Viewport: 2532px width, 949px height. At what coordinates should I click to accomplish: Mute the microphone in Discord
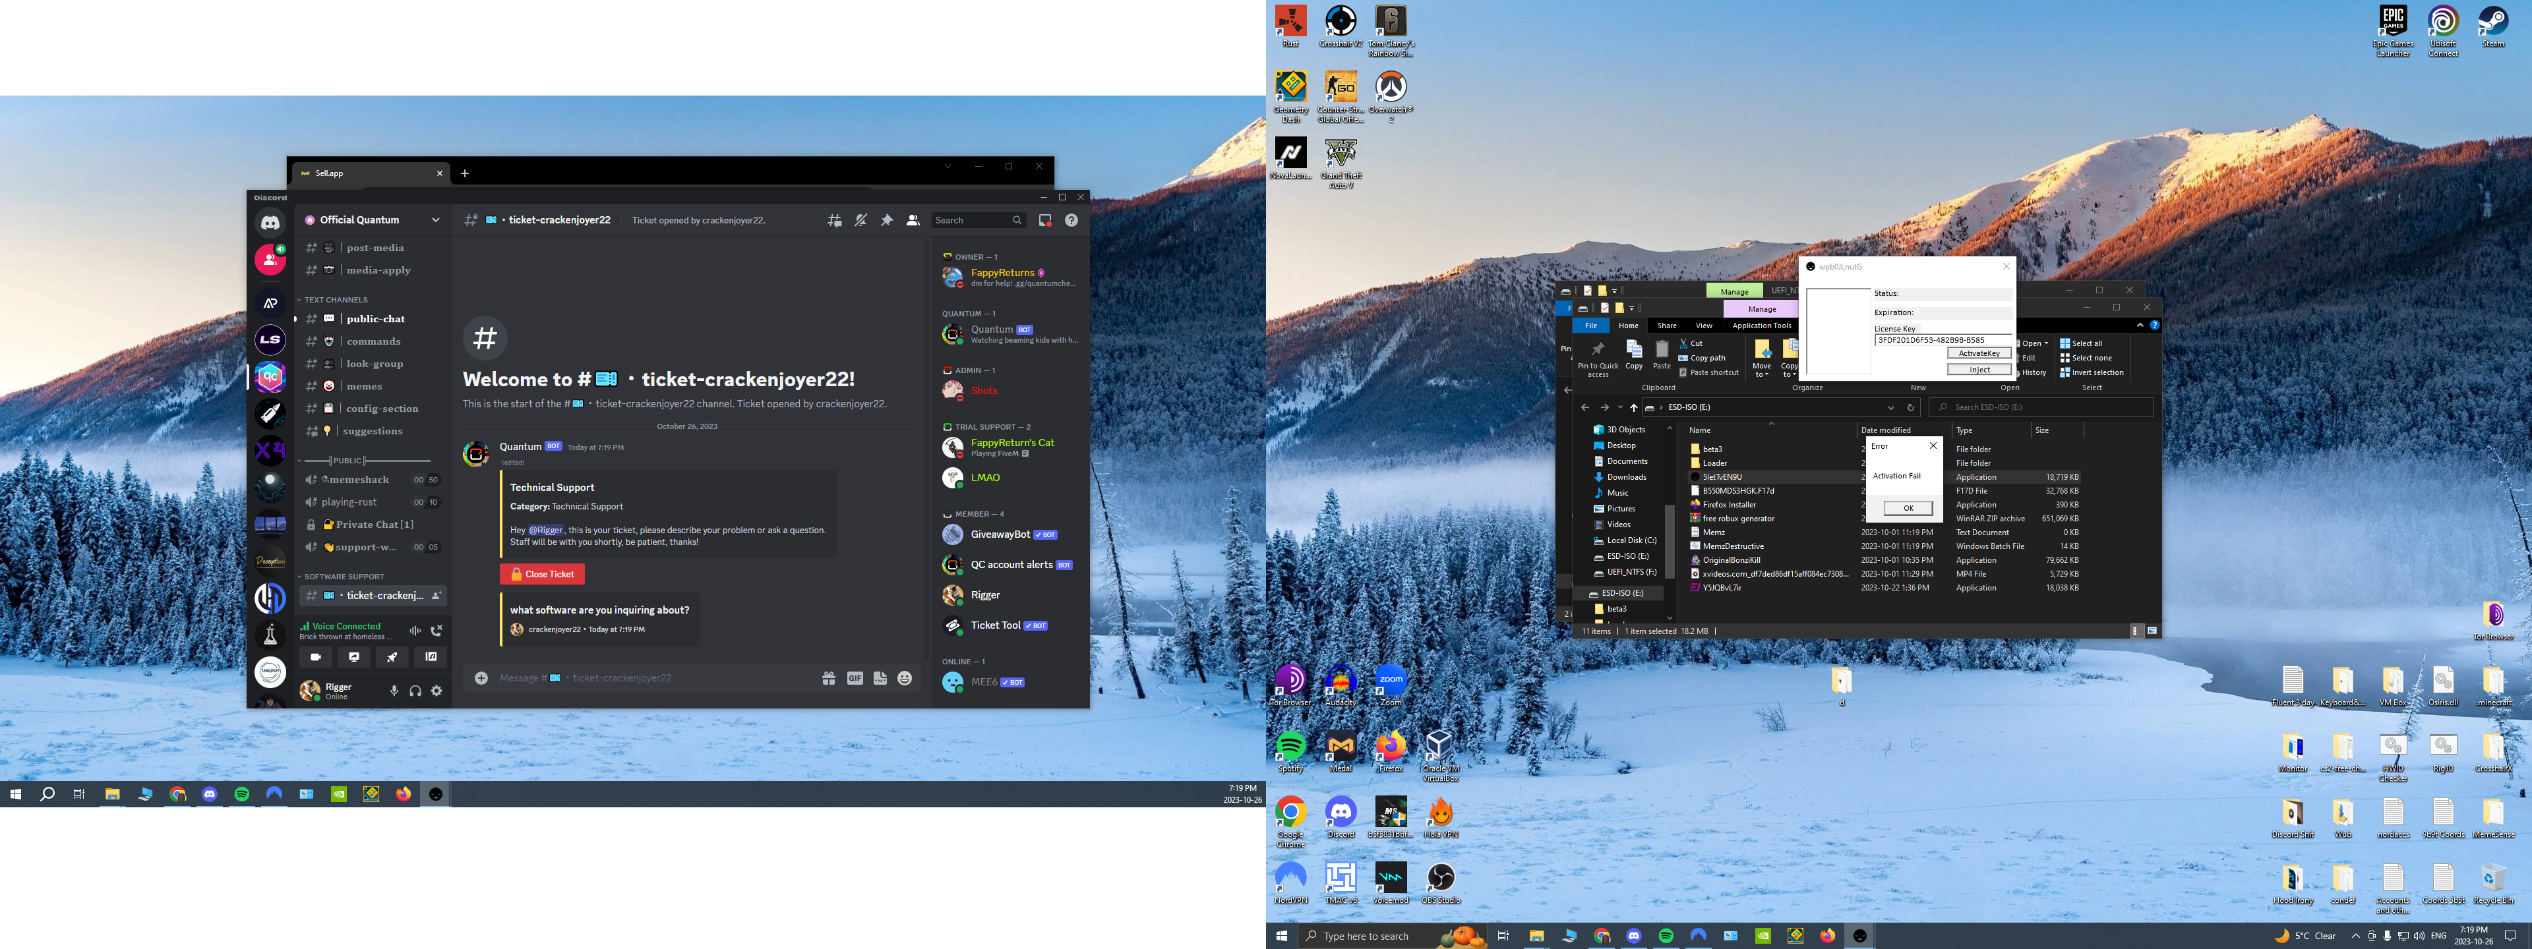(394, 691)
